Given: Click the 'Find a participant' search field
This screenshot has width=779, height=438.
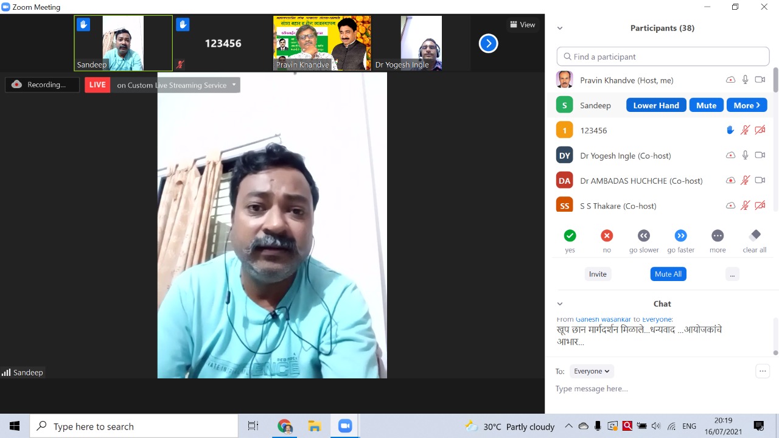Looking at the screenshot, I should (x=663, y=57).
